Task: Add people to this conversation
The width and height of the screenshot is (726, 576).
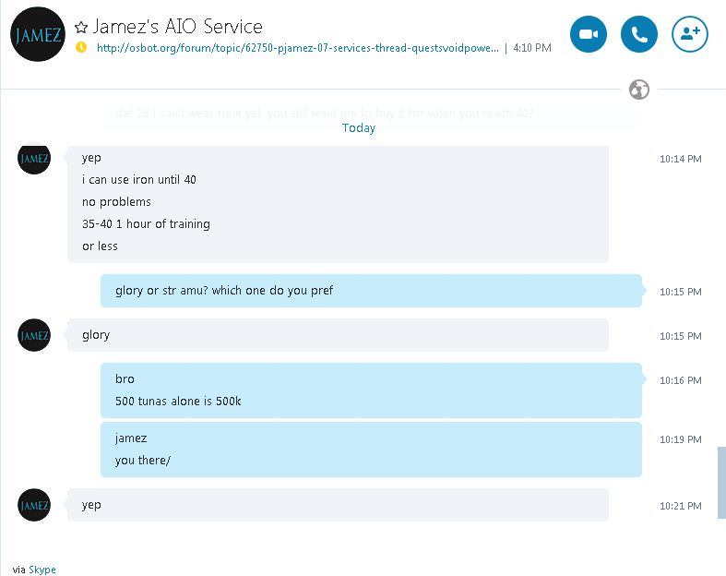Action: (689, 34)
